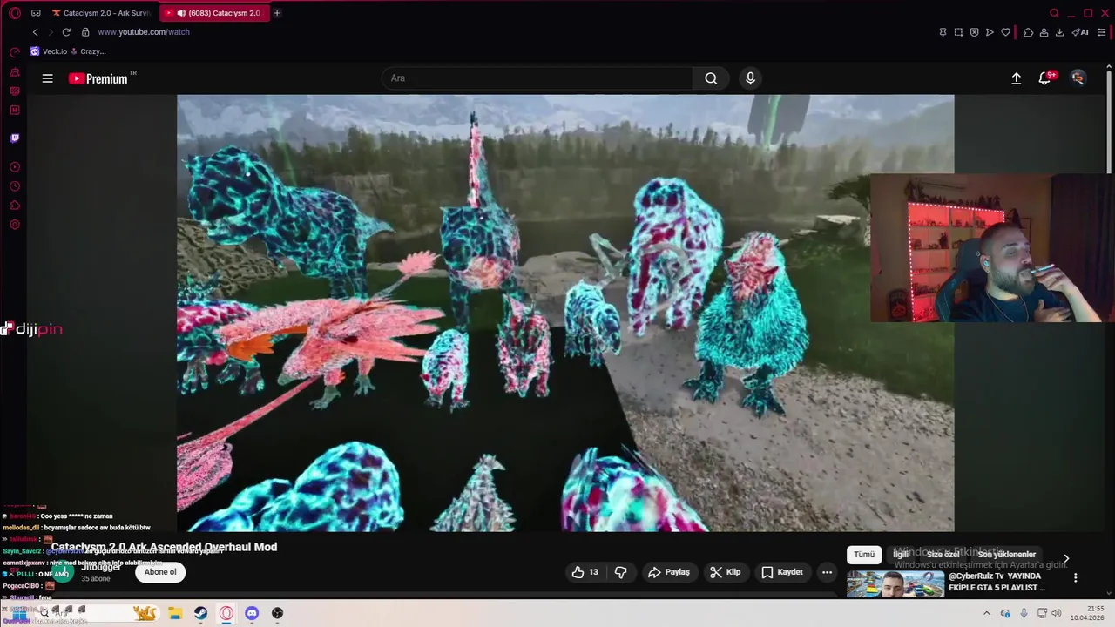This screenshot has width=1115, height=627.
Task: Like the video with thumbs up
Action: click(585, 572)
